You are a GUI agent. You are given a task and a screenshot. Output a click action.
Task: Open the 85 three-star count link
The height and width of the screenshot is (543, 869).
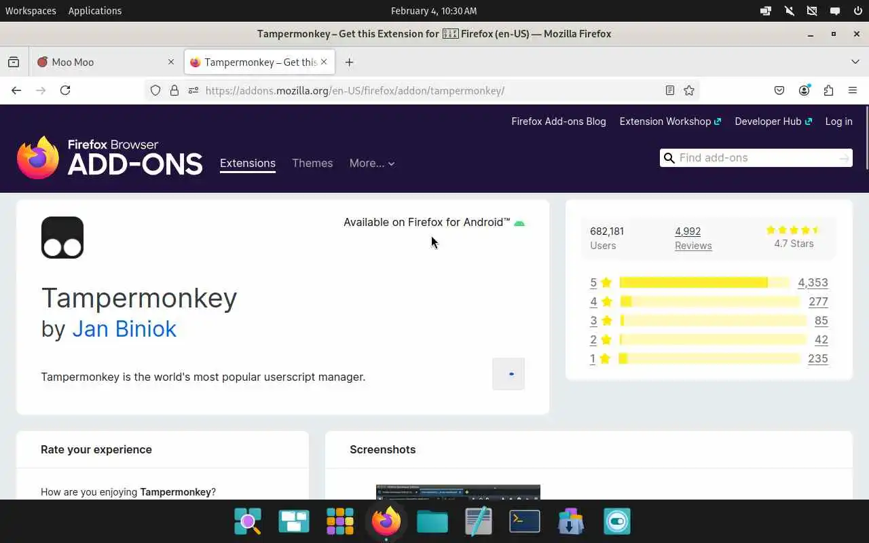pos(821,320)
